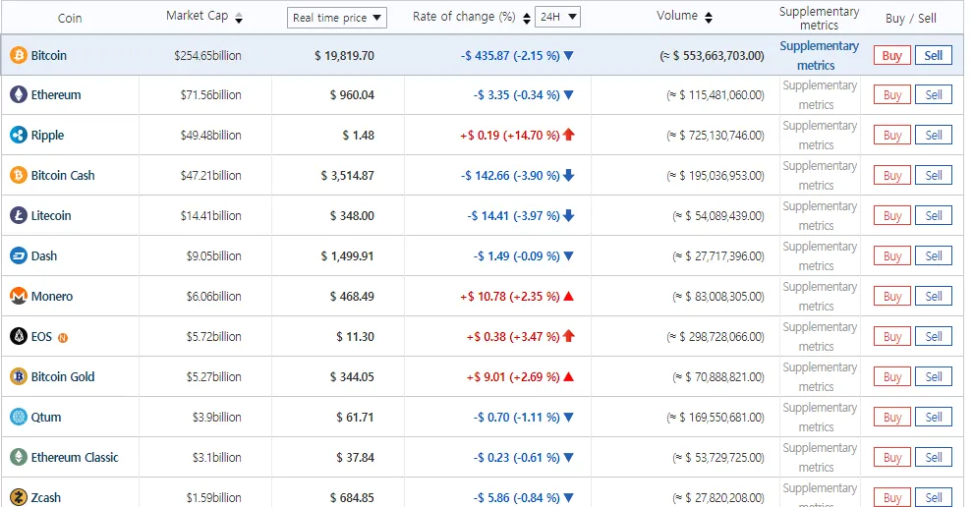
Task: Sort by Volume using sort arrows
Action: [x=708, y=18]
